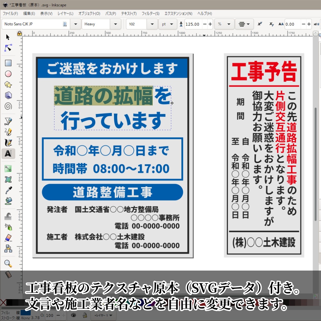Increase line spacing with plus button
This screenshot has height=321, width=321.
[210, 24]
